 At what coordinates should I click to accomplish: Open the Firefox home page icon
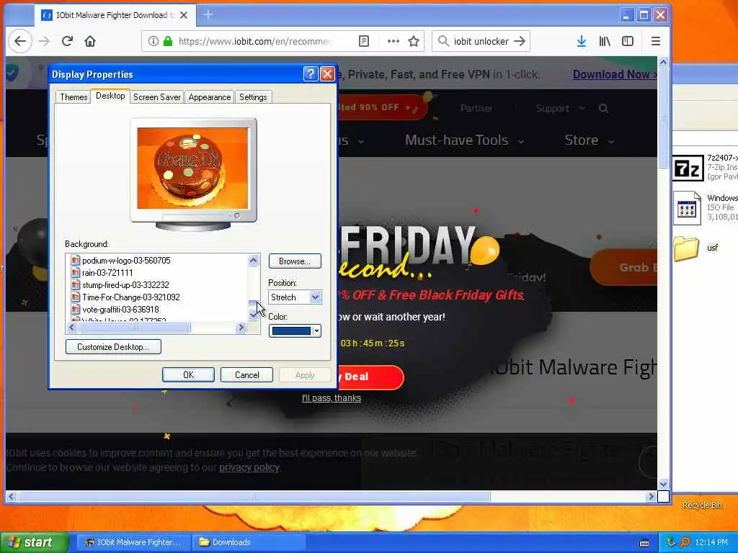pos(90,41)
